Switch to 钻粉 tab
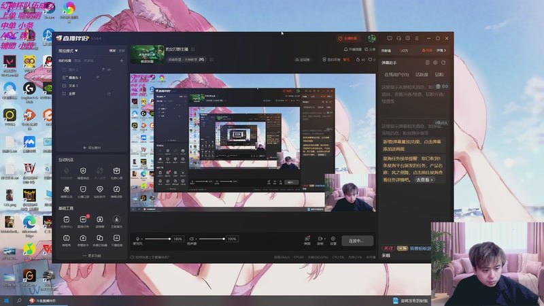This screenshot has width=544, height=306. pyautogui.click(x=439, y=75)
